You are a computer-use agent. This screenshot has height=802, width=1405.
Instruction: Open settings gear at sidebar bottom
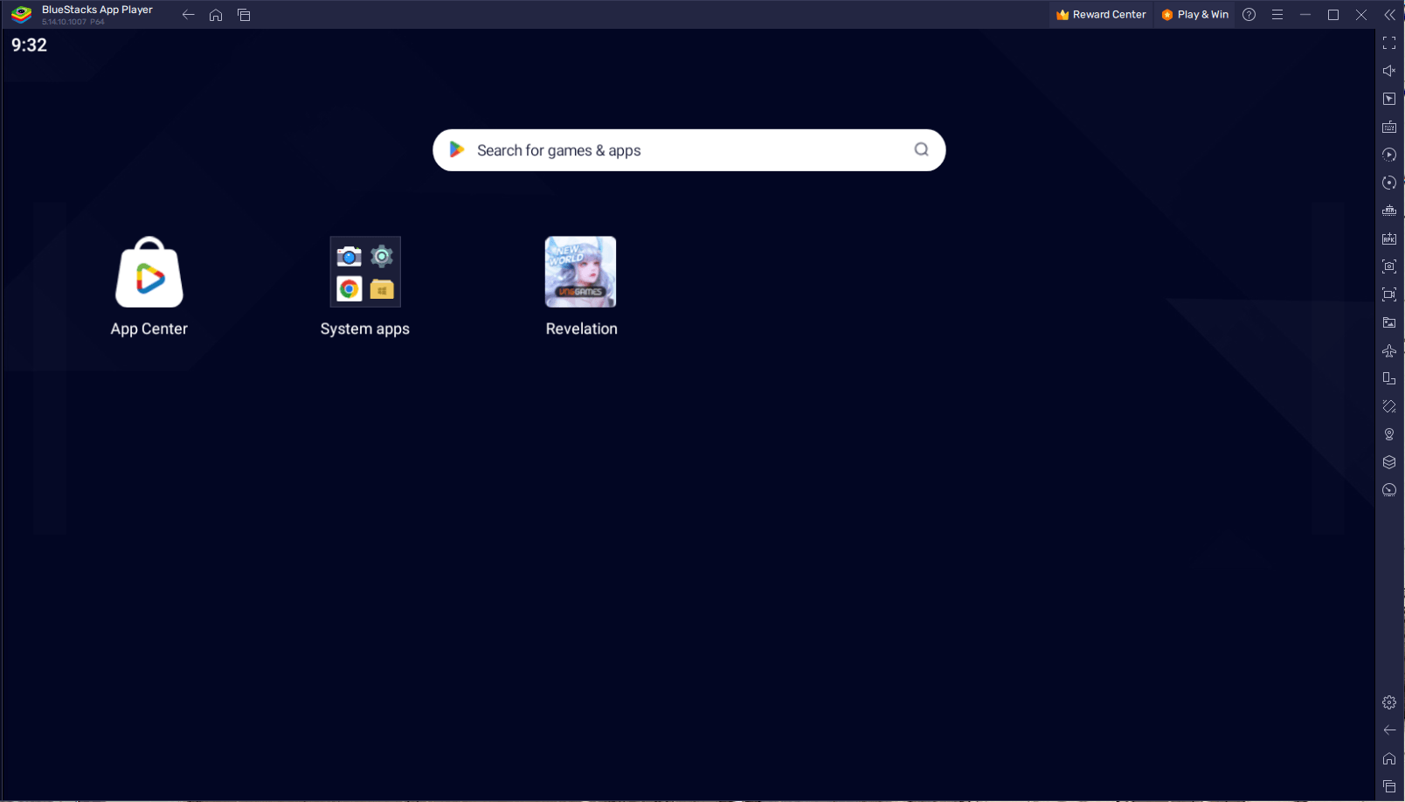1389,702
